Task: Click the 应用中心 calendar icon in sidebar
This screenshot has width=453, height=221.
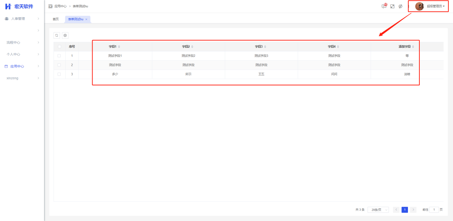Action: click(x=6, y=67)
